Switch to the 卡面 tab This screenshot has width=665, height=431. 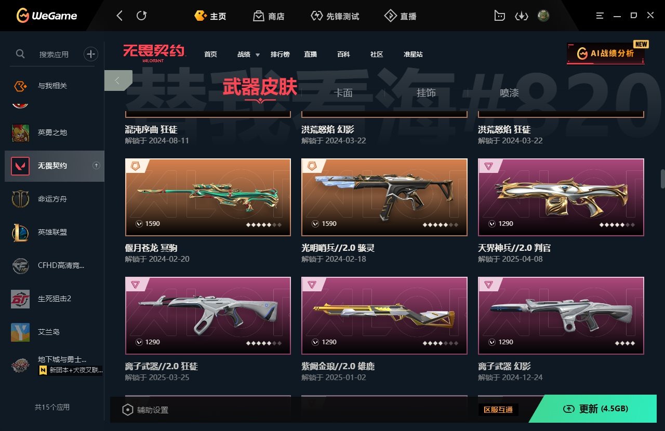coord(343,92)
